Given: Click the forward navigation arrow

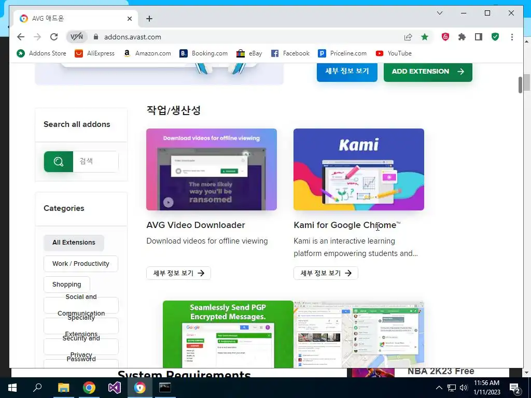Looking at the screenshot, I should tap(37, 37).
